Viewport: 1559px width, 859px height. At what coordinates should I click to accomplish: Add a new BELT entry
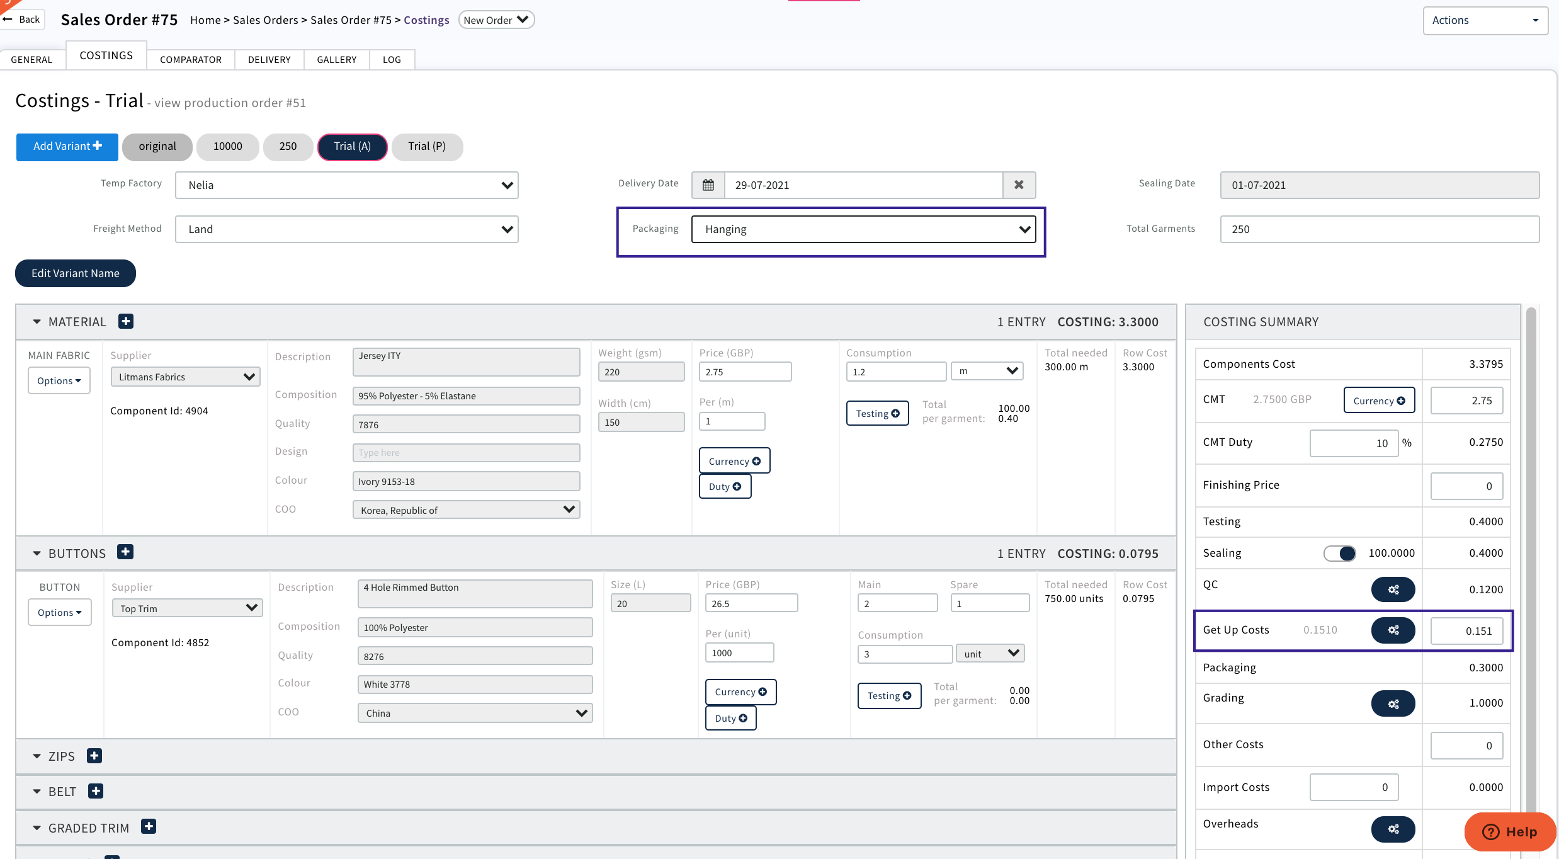pos(96,791)
